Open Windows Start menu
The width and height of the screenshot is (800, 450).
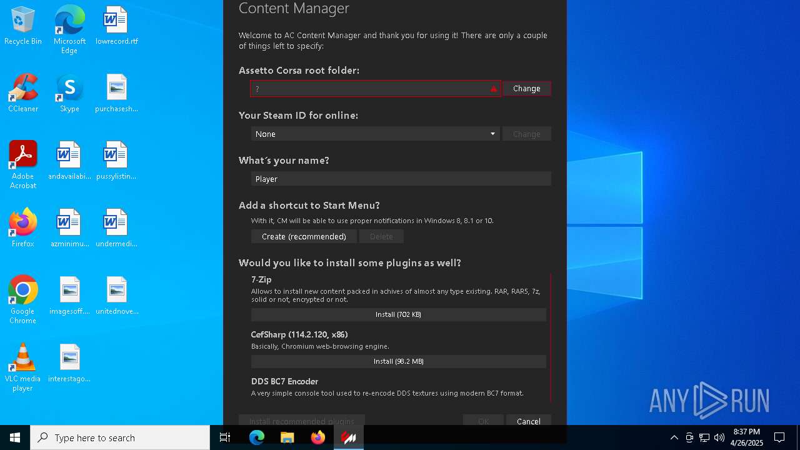15,437
